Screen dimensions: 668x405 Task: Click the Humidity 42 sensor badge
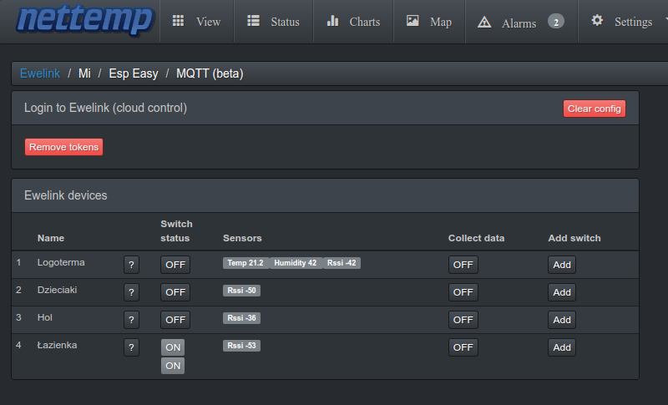point(296,263)
